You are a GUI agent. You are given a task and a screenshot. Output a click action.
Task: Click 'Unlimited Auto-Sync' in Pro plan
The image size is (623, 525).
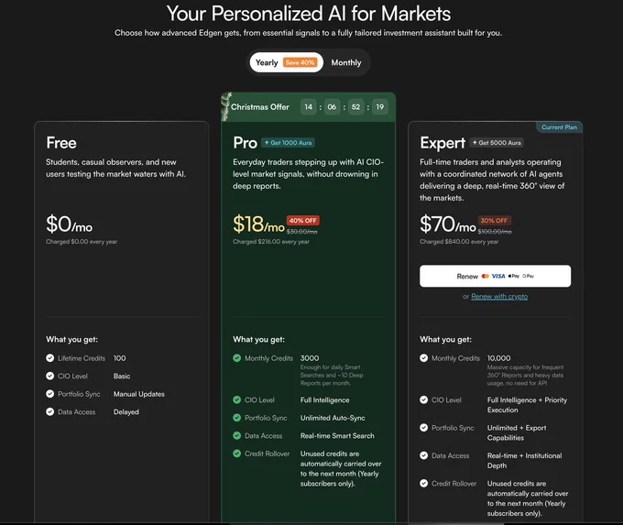click(333, 418)
